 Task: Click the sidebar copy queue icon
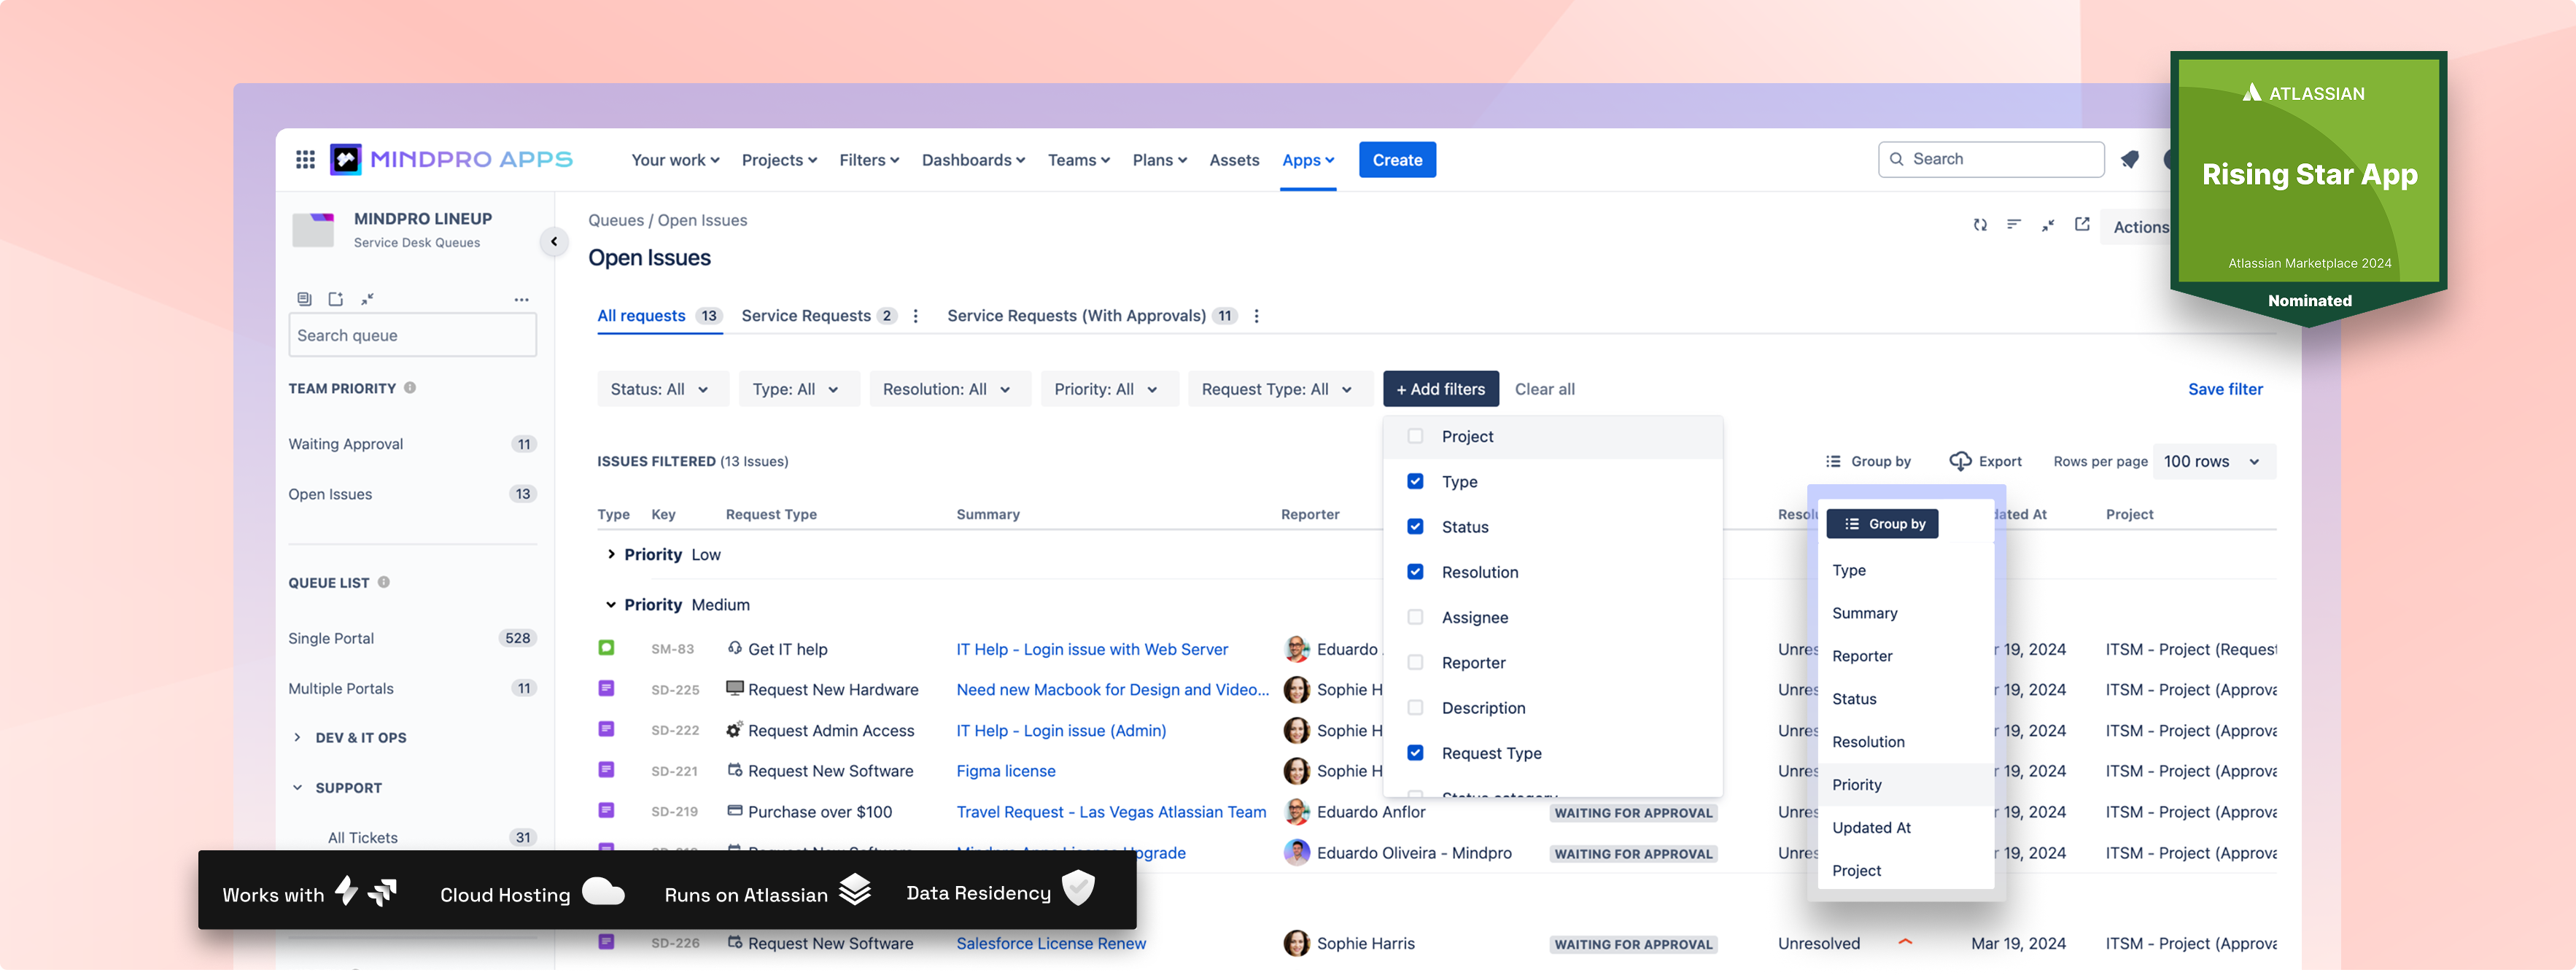pyautogui.click(x=304, y=300)
